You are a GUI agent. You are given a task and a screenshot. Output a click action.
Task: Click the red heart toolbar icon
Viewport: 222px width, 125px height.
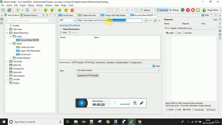[x=193, y=10]
